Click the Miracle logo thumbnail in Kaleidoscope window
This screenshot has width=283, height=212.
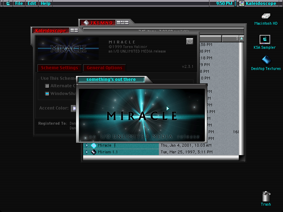pyautogui.click(x=68, y=48)
